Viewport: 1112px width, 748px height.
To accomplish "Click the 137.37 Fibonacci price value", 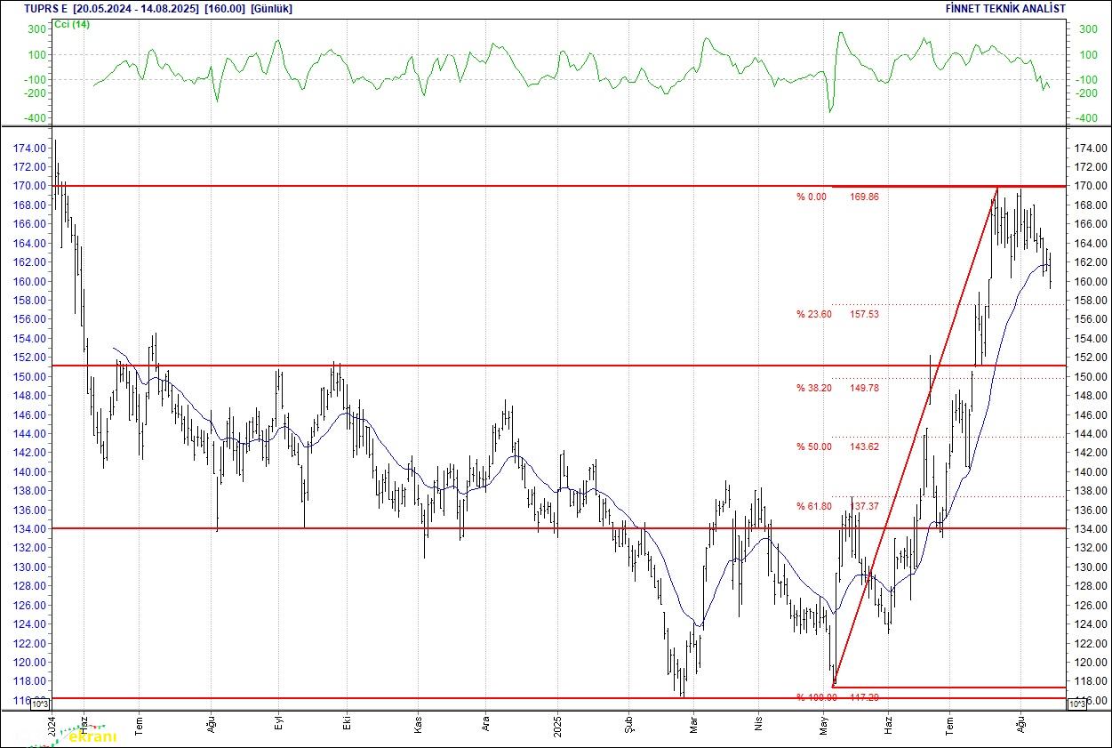I will tap(864, 506).
